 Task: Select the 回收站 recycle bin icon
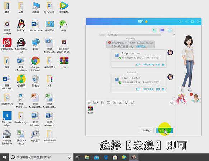(36, 80)
